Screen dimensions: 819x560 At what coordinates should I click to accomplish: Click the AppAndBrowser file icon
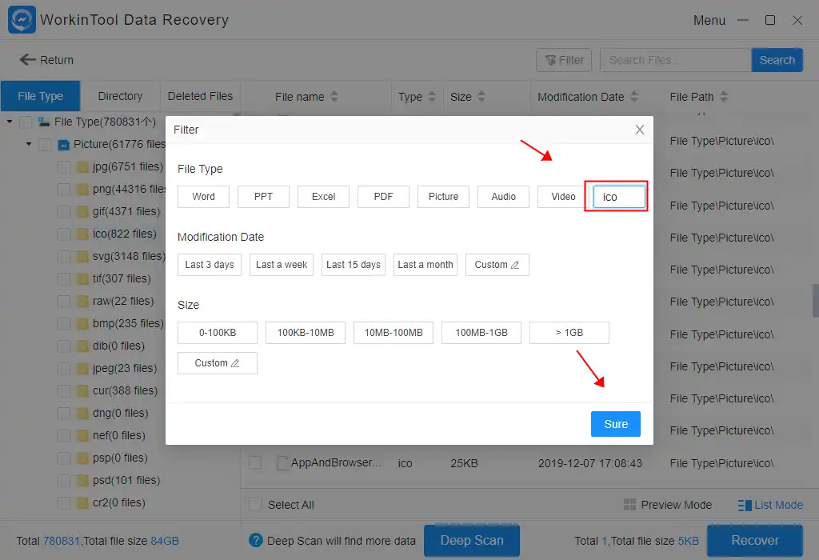[282, 463]
